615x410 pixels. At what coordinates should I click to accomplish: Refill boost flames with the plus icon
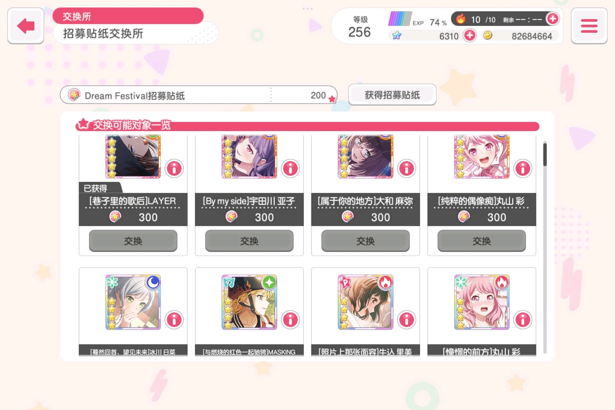tap(553, 19)
